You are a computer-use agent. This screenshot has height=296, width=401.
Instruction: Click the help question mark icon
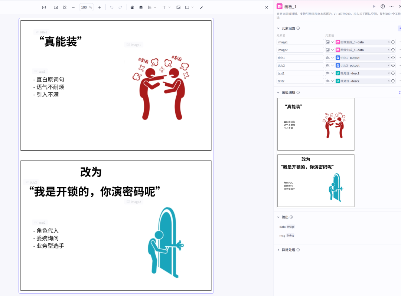coord(382,6)
